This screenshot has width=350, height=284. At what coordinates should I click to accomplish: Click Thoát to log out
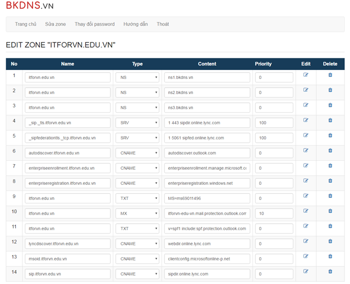(x=163, y=24)
